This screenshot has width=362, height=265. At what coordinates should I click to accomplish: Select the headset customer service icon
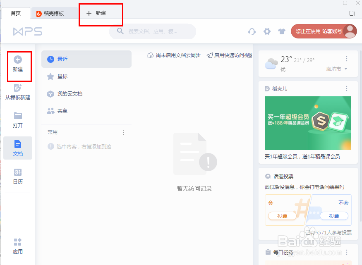point(252,31)
